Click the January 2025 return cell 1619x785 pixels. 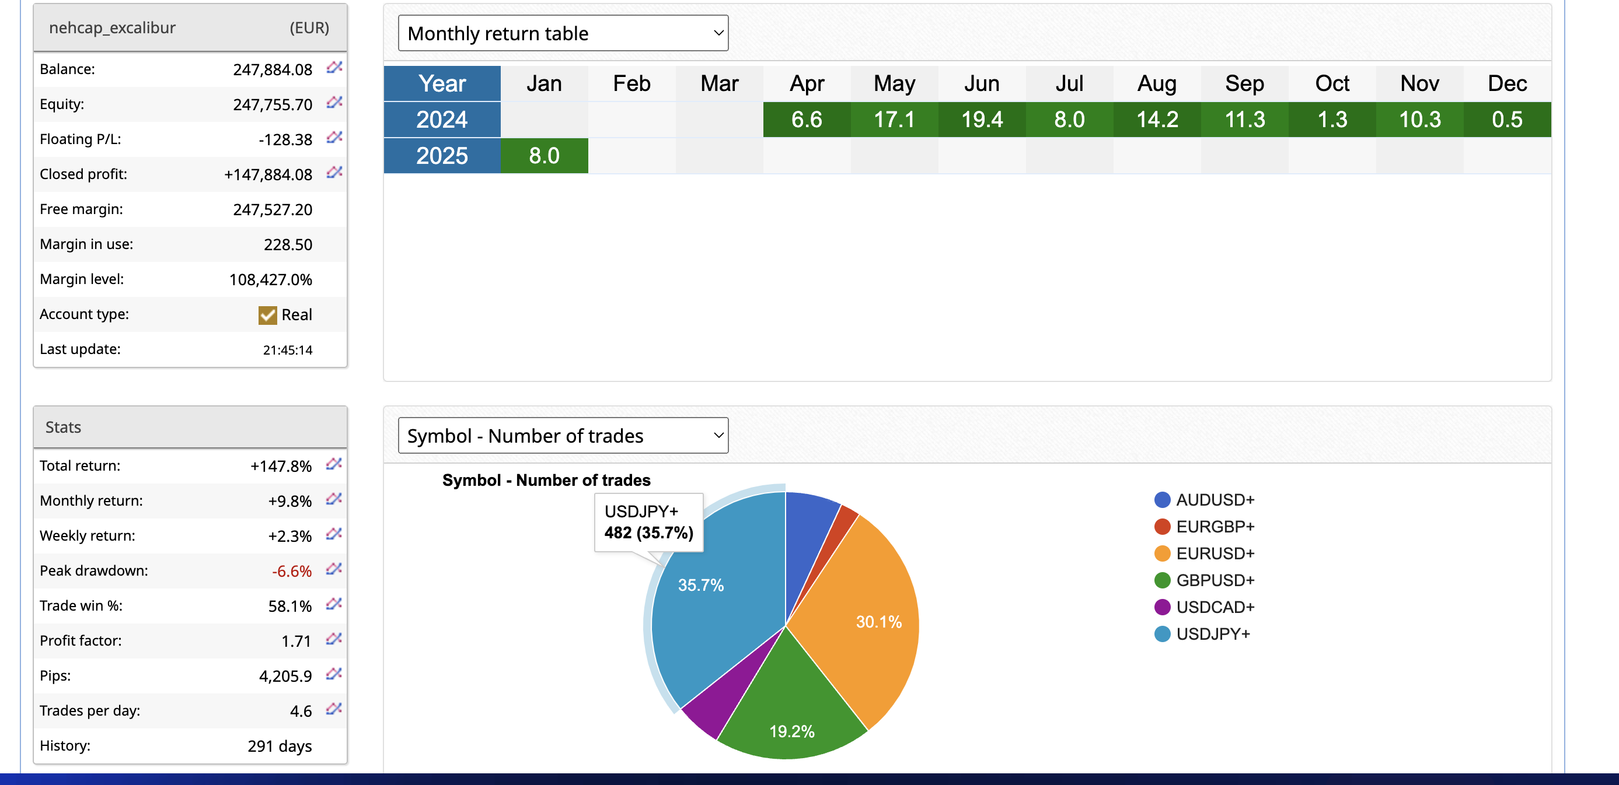[543, 156]
